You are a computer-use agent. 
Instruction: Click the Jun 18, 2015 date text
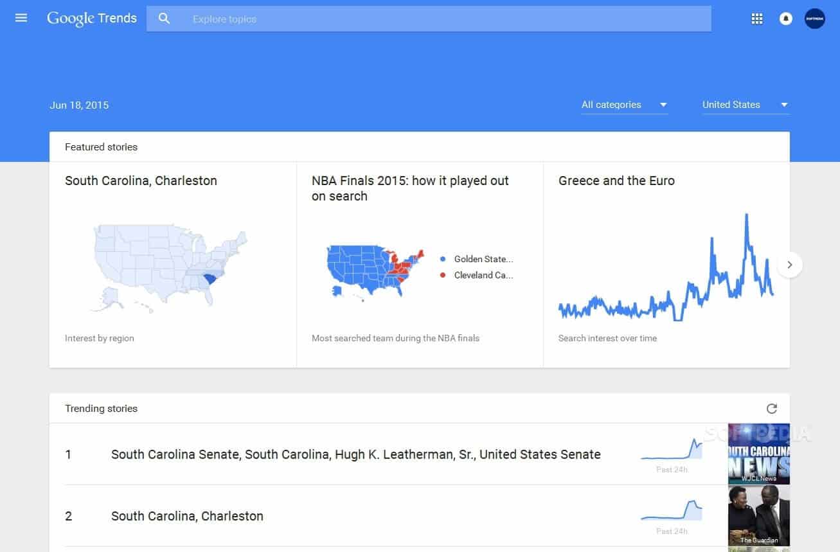79,105
